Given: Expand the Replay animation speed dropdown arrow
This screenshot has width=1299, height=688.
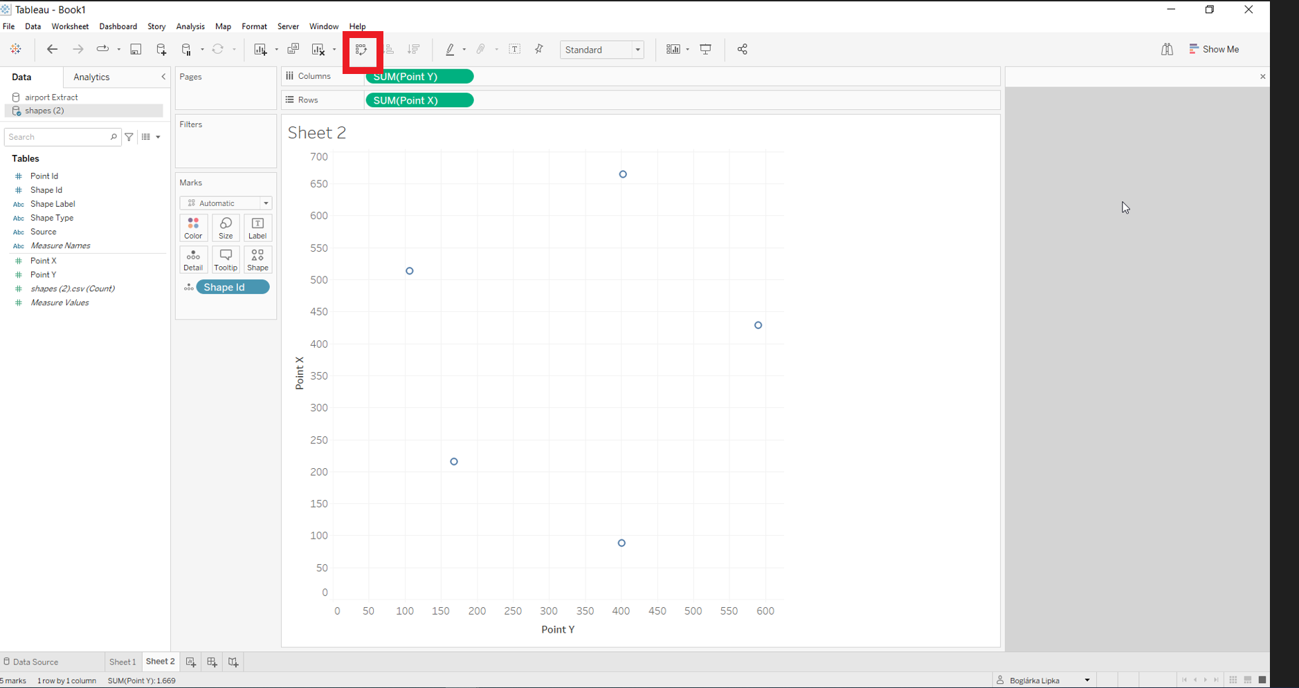Looking at the screenshot, I should click(119, 50).
